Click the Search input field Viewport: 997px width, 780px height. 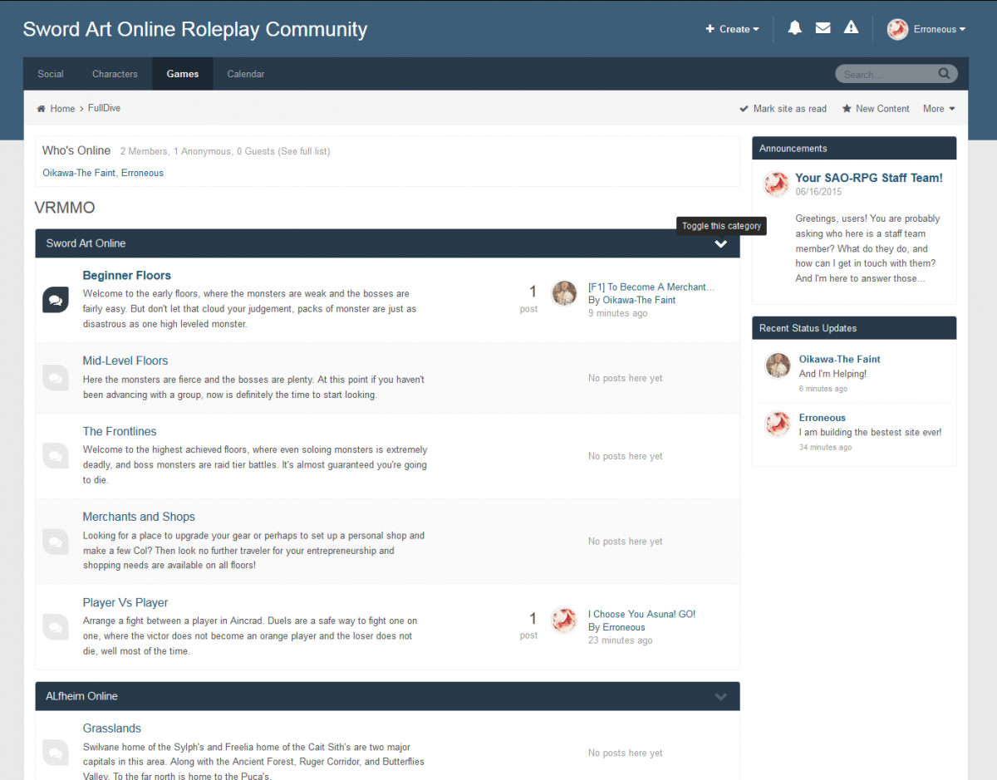point(887,74)
